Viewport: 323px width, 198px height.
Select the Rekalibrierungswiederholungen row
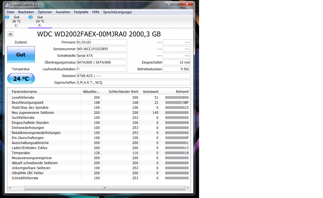click(99, 133)
